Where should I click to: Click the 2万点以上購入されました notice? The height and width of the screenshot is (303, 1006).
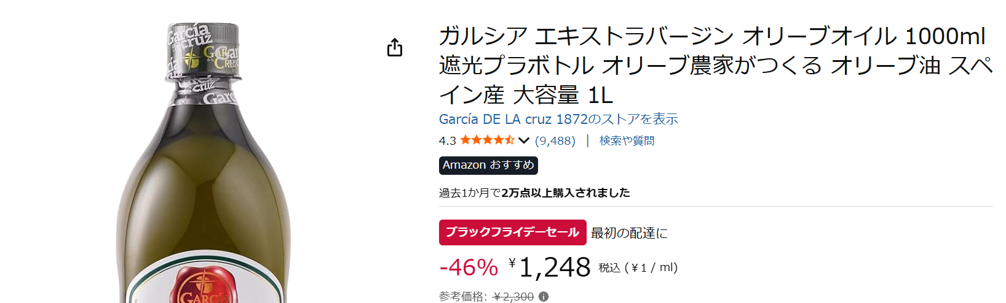pyautogui.click(x=534, y=193)
